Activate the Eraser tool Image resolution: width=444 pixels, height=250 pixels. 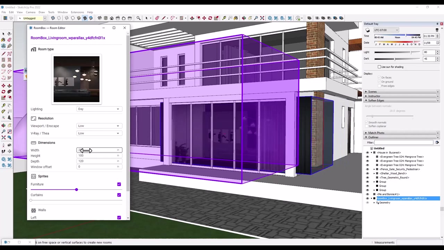157,18
